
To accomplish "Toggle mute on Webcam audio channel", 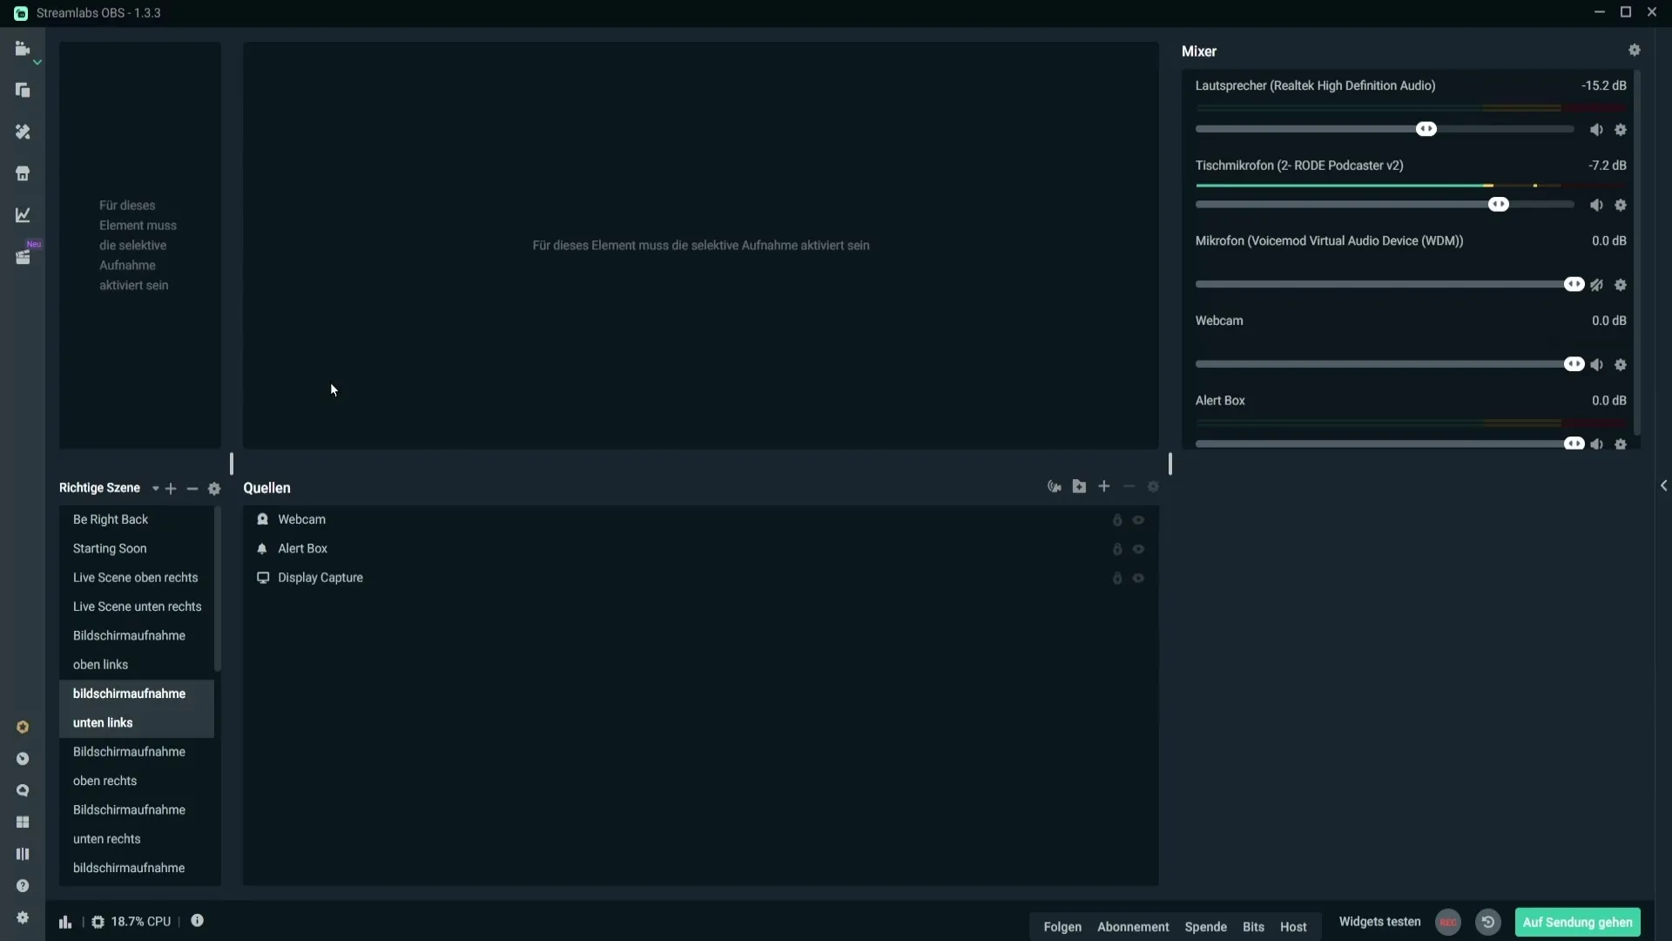I will pos(1596,364).
